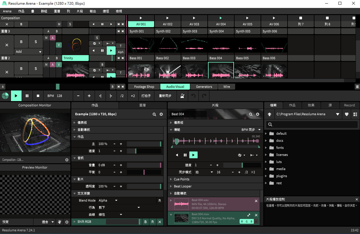Open the 輸出 menu in the menu bar
This screenshot has height=234, width=360.
93,11
